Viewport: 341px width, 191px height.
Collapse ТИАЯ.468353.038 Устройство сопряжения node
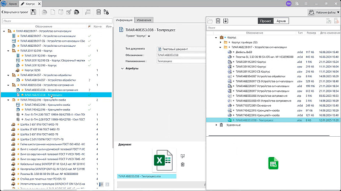[x=8, y=85]
